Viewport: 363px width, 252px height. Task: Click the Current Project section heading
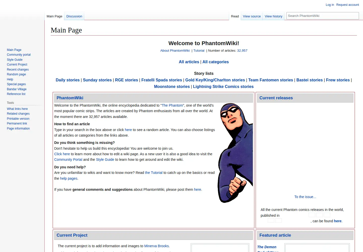tap(72, 235)
